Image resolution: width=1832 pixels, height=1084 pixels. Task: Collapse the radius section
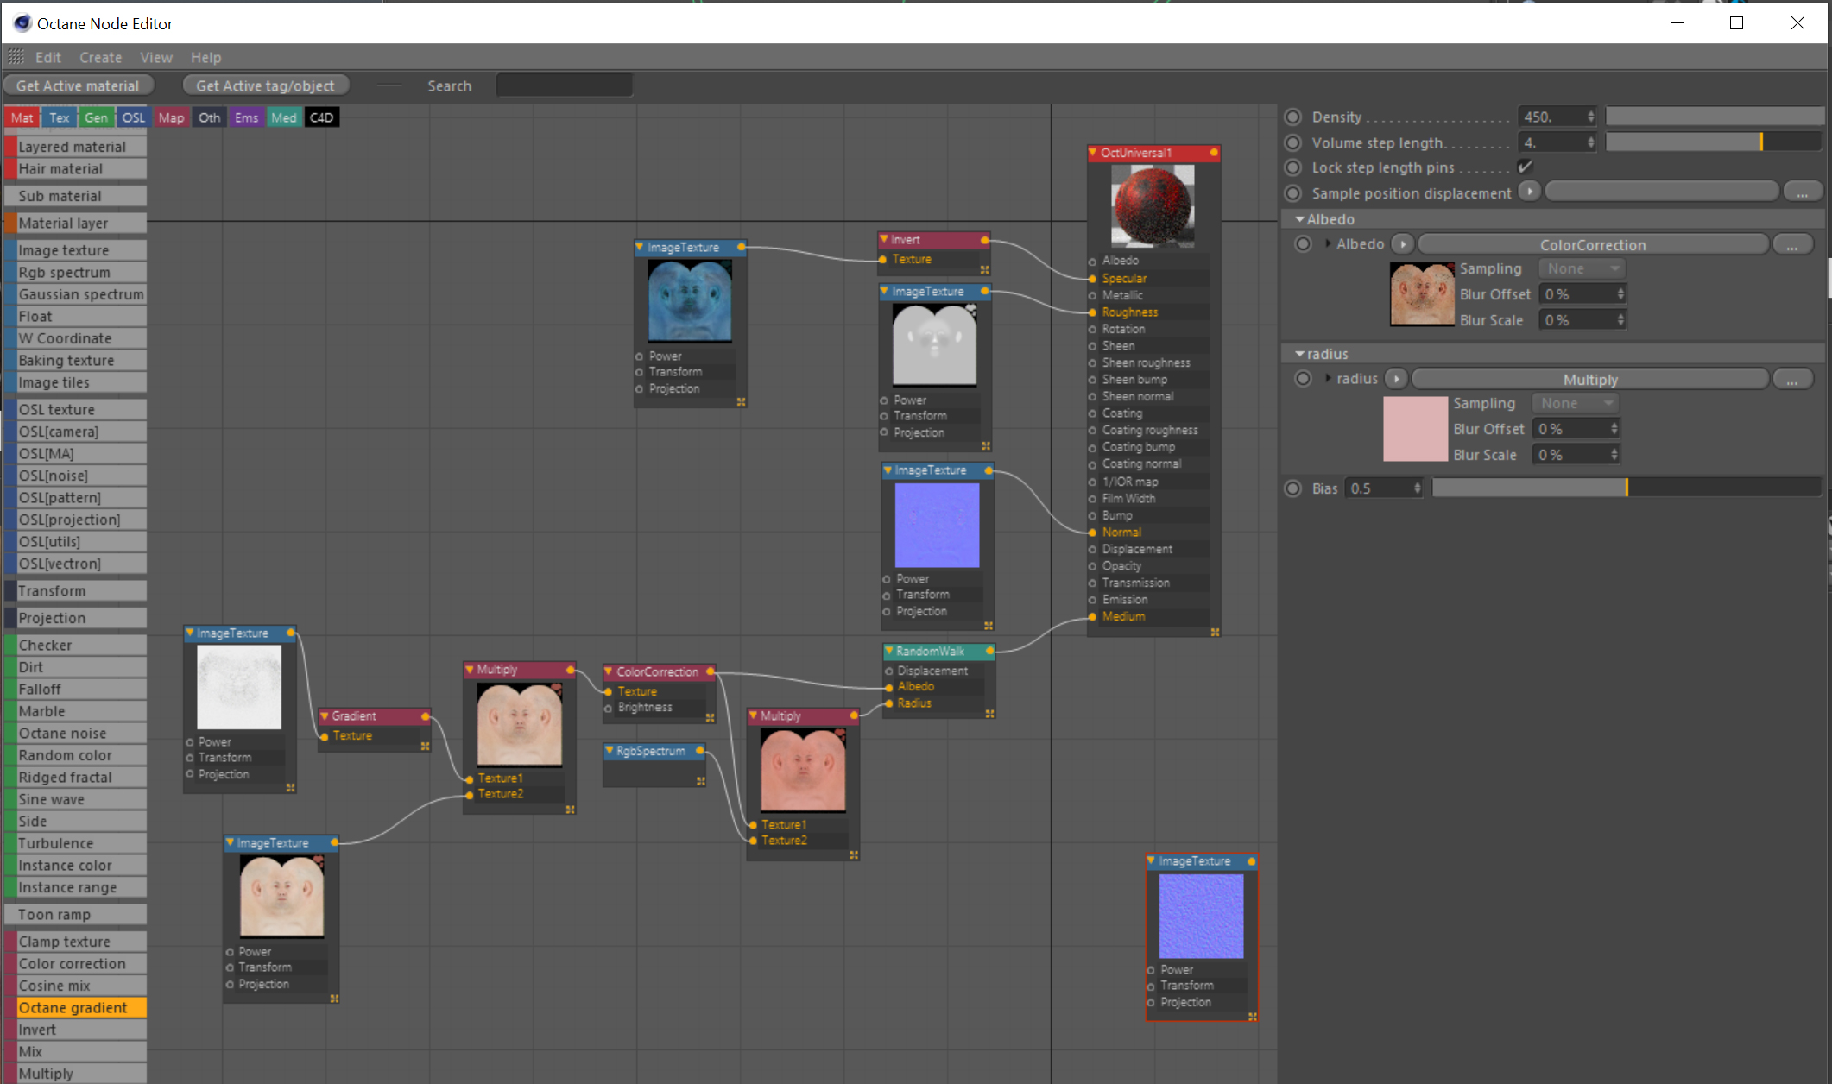coord(1299,354)
